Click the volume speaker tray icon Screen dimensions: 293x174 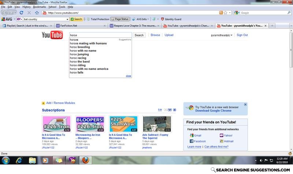pyautogui.click(x=261, y=160)
